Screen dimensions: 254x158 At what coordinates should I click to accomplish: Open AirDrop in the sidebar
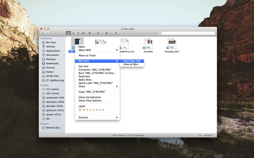point(50,46)
